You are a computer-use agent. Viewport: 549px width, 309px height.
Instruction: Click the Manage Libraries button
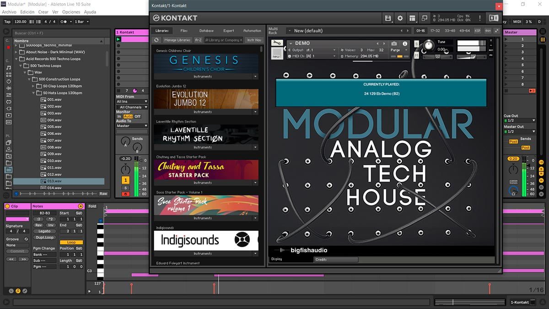(x=178, y=40)
